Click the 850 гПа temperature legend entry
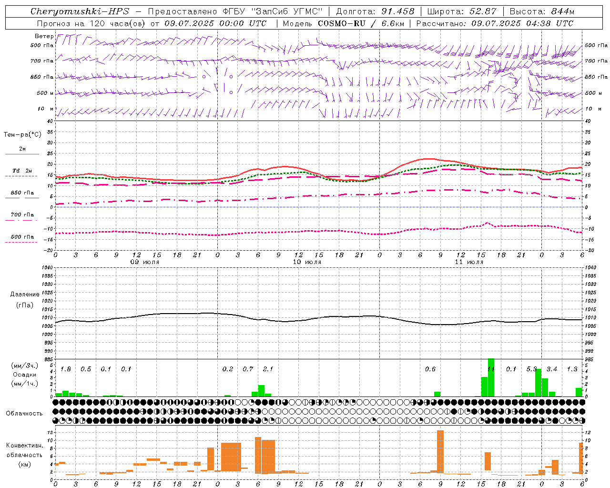This screenshot has width=610, height=488. coord(22,193)
